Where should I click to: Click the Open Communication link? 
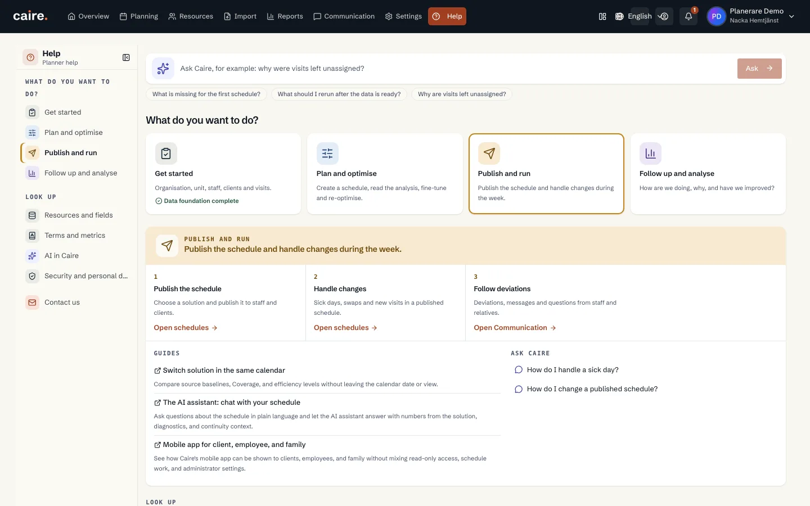[515, 328]
